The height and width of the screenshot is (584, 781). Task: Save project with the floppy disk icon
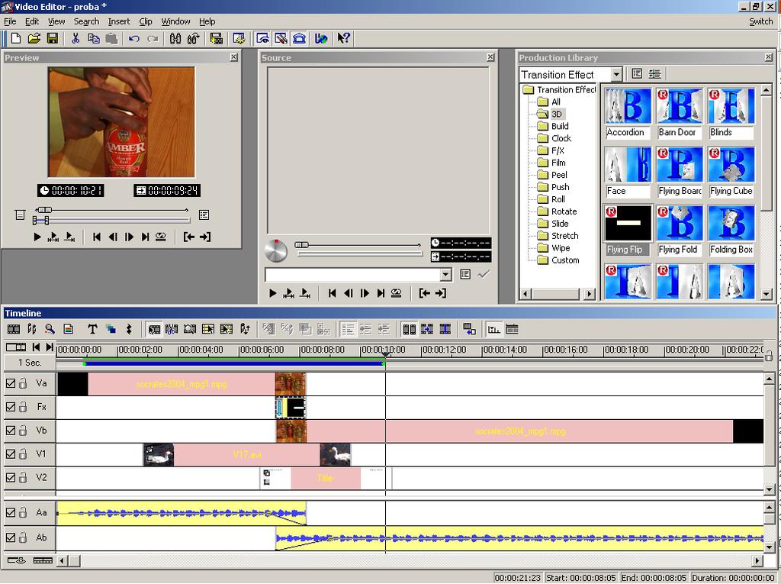click(x=53, y=38)
